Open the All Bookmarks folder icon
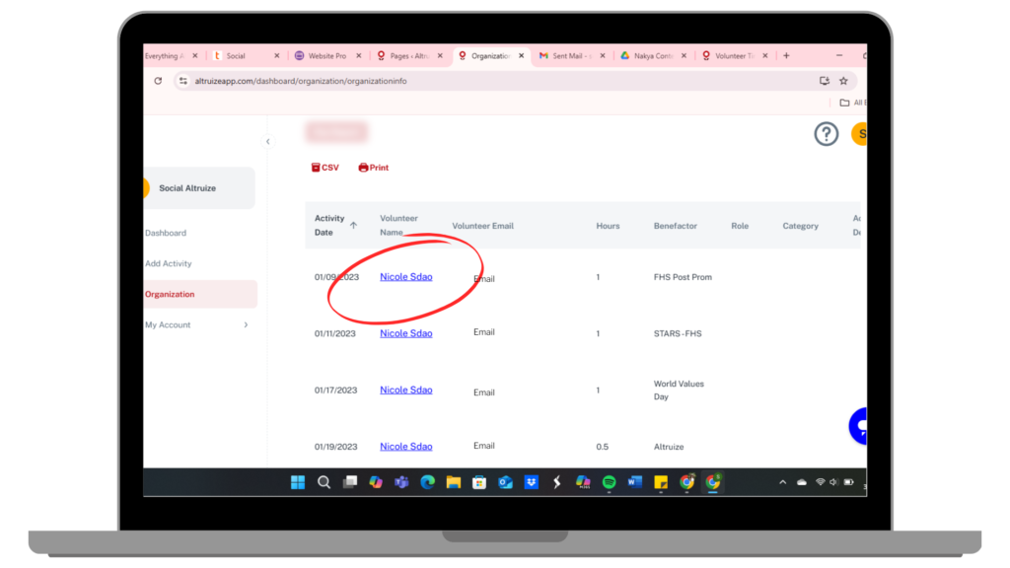The image size is (1010, 568). coord(844,103)
